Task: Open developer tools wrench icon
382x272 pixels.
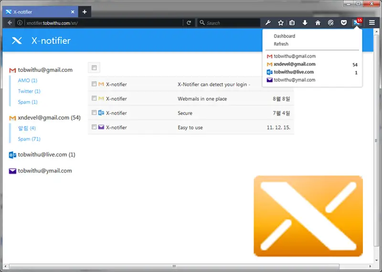Action: [x=268, y=23]
